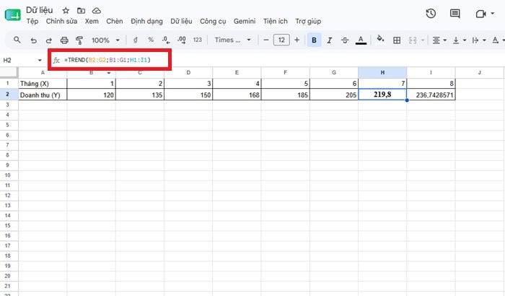
Task: Open version history clock icon
Action: click(431, 14)
